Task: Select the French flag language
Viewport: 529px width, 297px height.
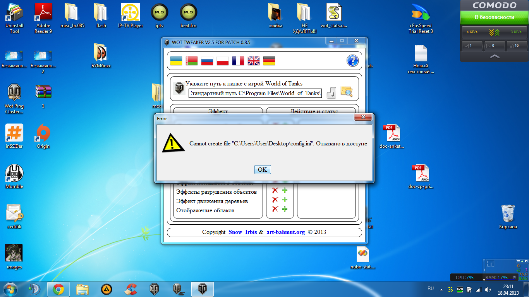Action: [238, 61]
